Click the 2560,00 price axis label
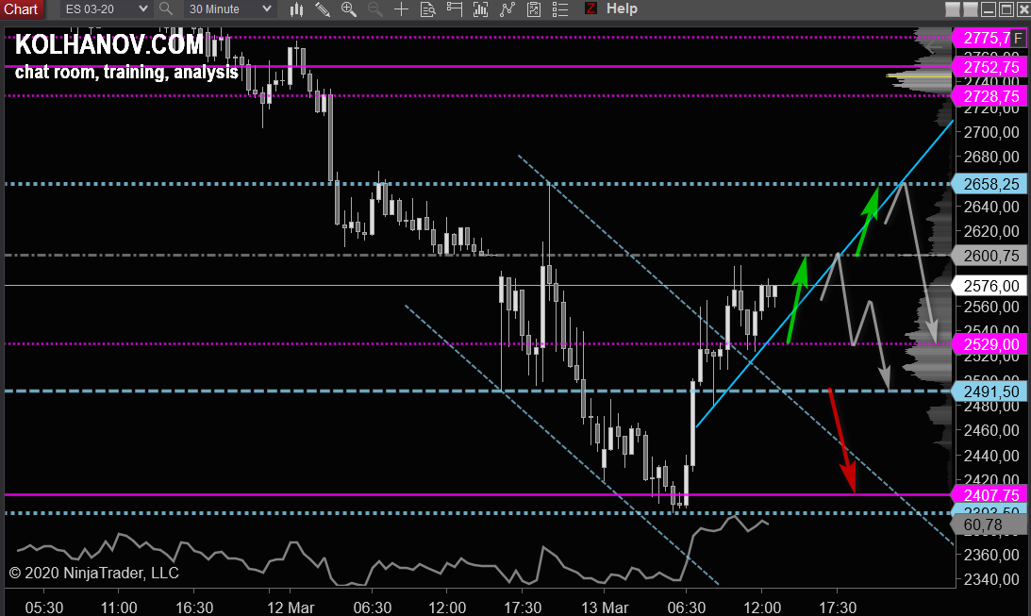 tap(990, 307)
